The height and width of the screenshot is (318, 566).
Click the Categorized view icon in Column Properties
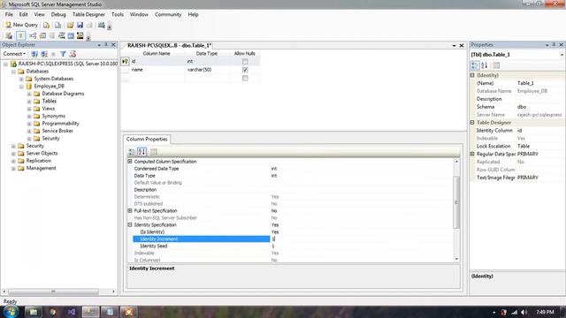click(x=132, y=152)
